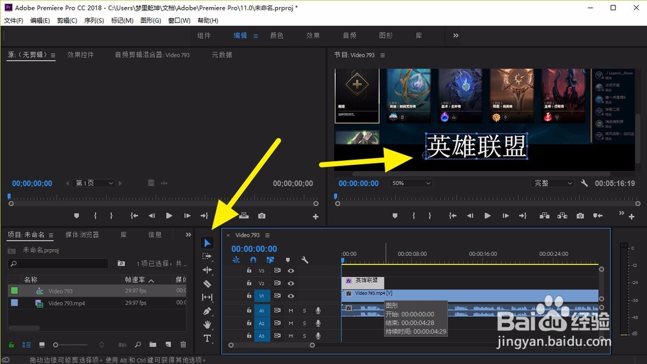Add marker in timeline panel
Viewport: 647px width, 364px height.
click(288, 260)
